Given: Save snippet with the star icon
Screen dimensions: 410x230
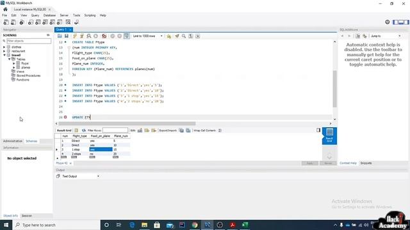Looking at the screenshot, I should coord(169,36).
